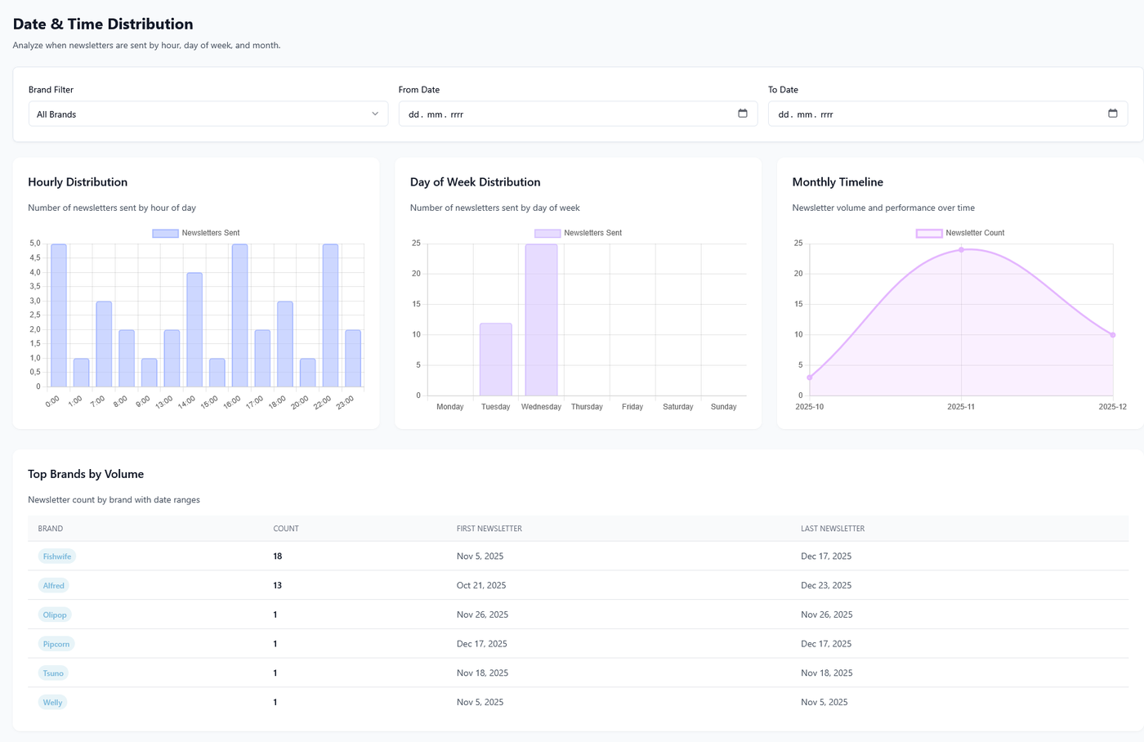
Task: Toggle Newsletter Count legend in Monthly Timeline
Action: point(960,233)
